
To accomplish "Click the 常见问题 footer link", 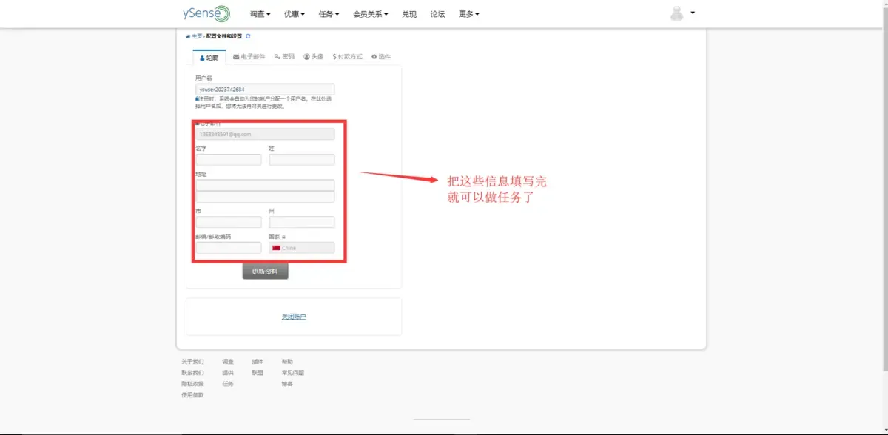I will tap(293, 373).
